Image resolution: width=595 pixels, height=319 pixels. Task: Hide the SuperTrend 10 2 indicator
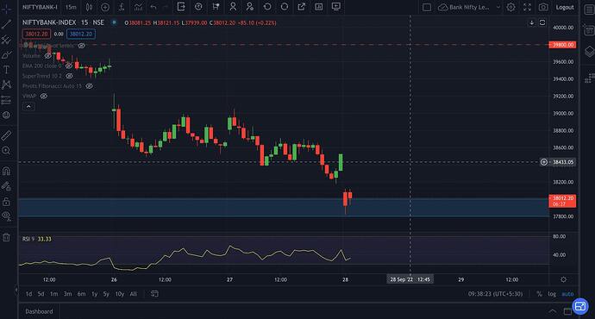[x=69, y=76]
